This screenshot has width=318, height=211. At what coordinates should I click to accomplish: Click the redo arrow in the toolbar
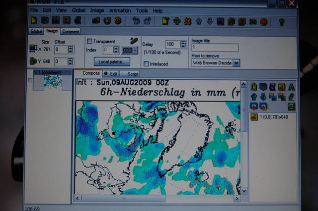tap(147, 21)
